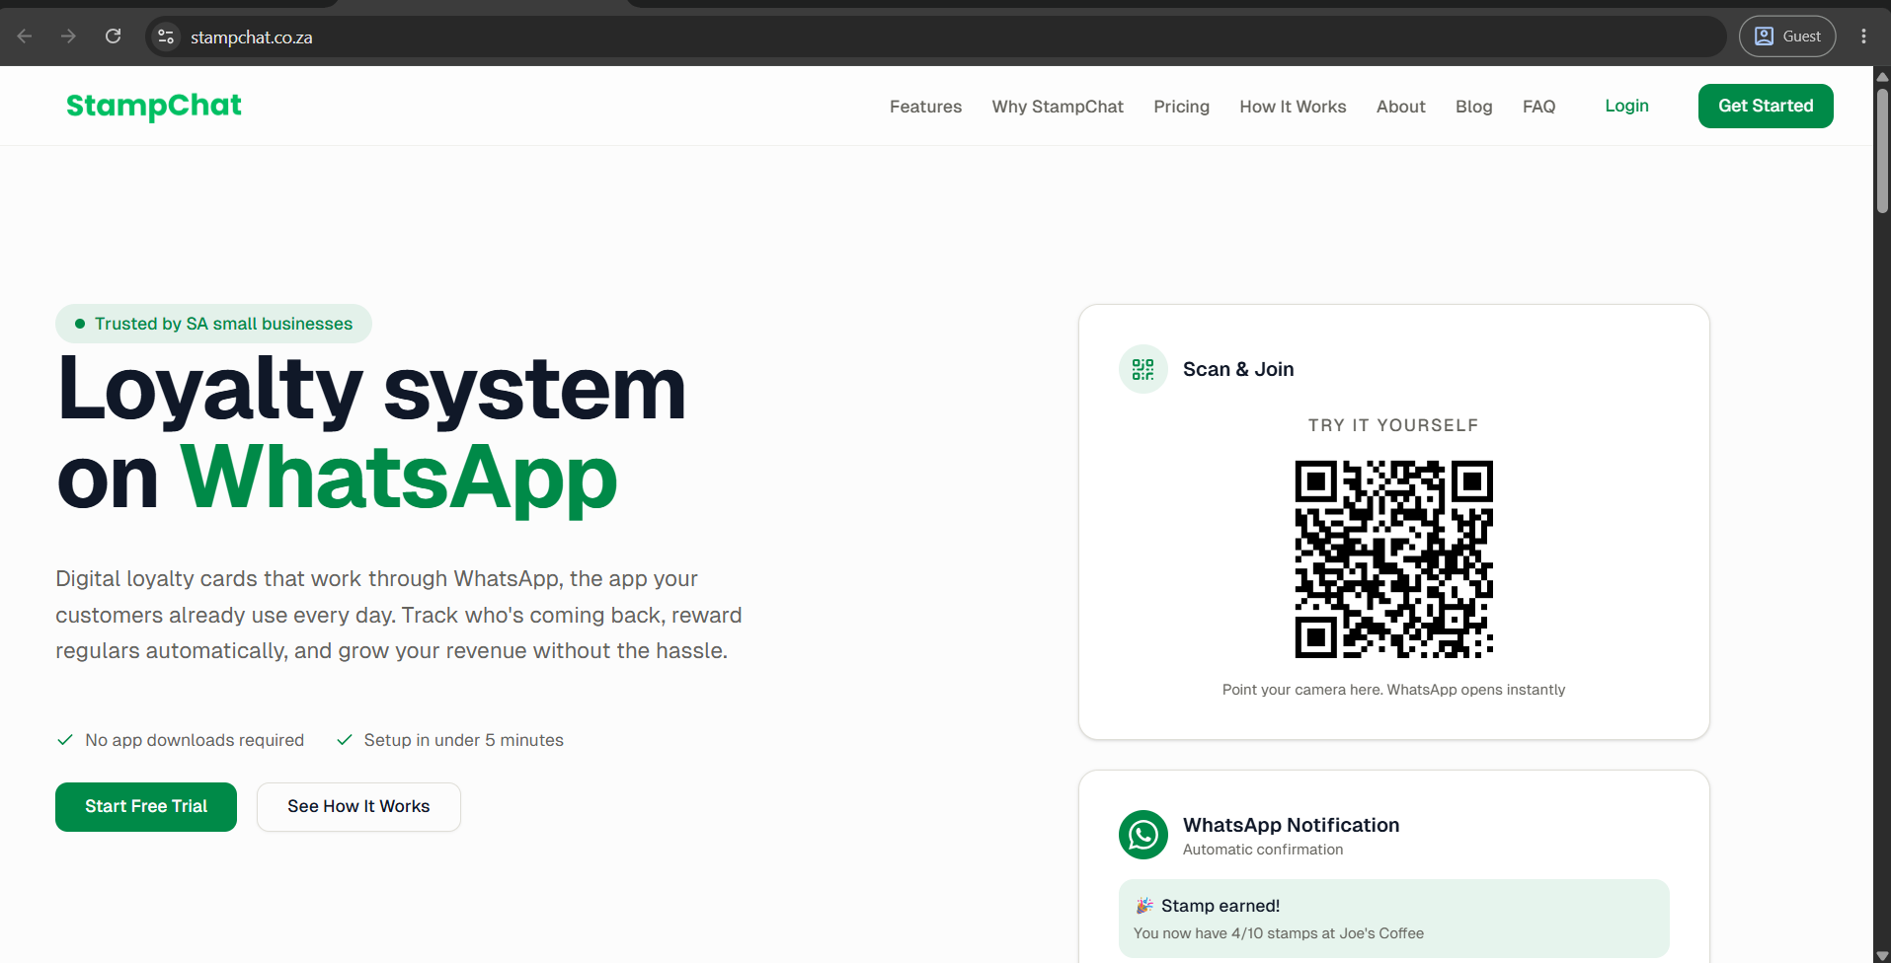Open the Features nav item
Image resolution: width=1891 pixels, height=963 pixels.
pos(925,107)
